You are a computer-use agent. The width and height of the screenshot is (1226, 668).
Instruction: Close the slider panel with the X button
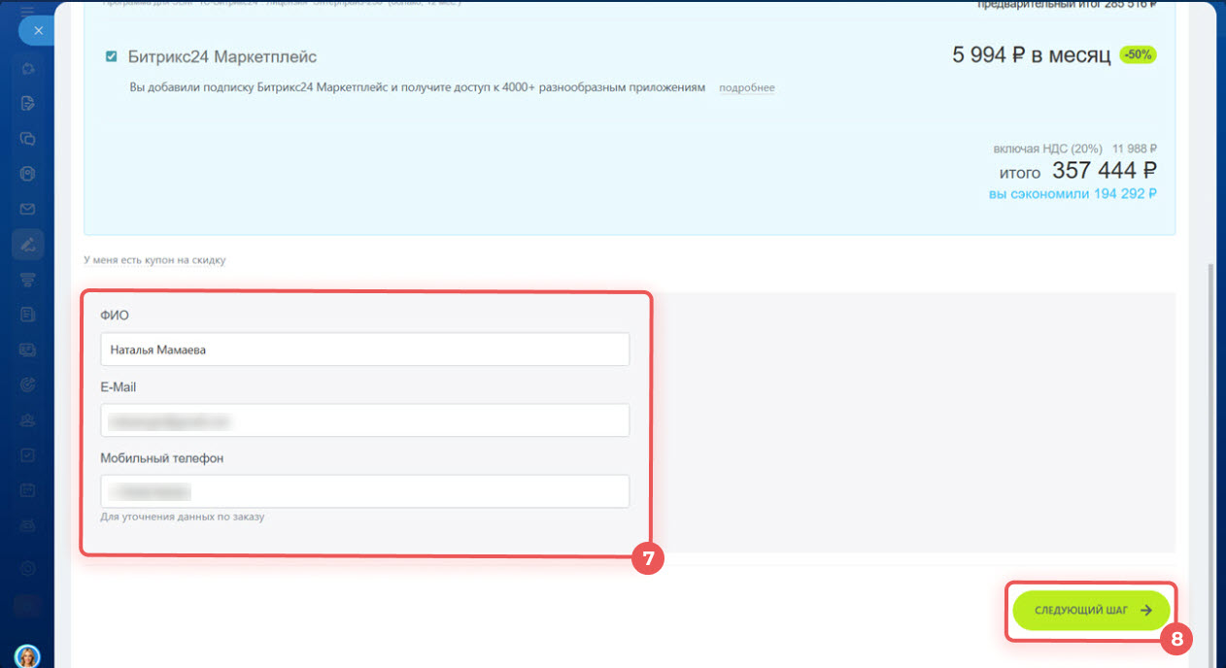click(36, 31)
